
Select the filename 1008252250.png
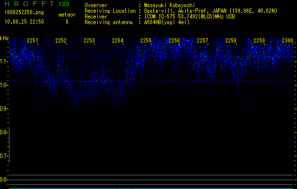point(25,12)
